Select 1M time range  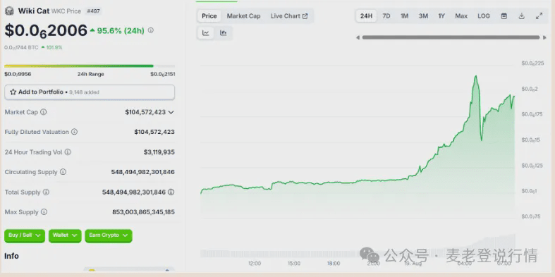pos(405,16)
